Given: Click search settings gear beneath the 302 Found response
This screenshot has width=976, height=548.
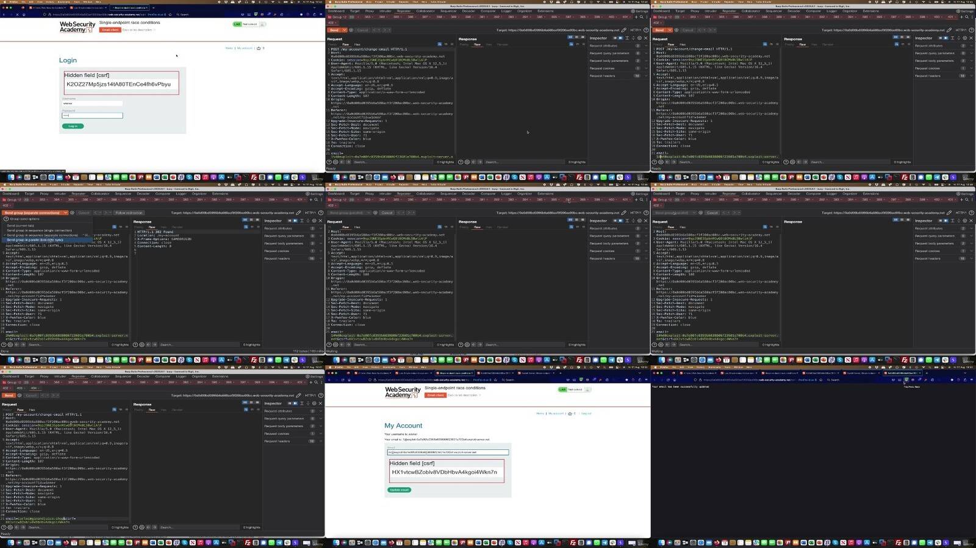Looking at the screenshot, I should pos(142,345).
